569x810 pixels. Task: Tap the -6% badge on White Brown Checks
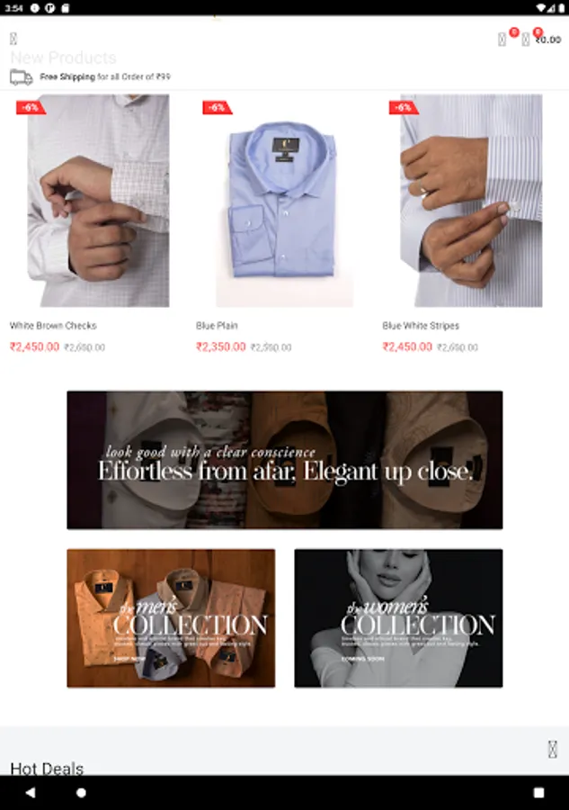(x=31, y=107)
